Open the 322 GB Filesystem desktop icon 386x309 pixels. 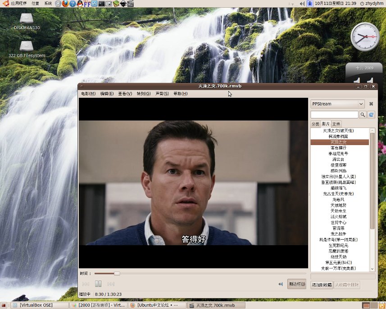click(x=27, y=50)
